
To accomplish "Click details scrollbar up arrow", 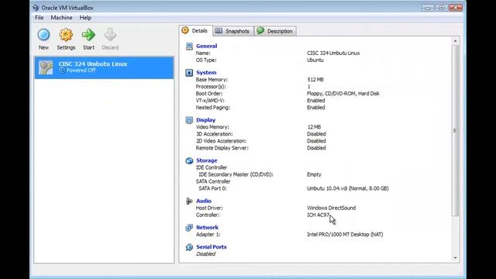I will tap(455, 41).
